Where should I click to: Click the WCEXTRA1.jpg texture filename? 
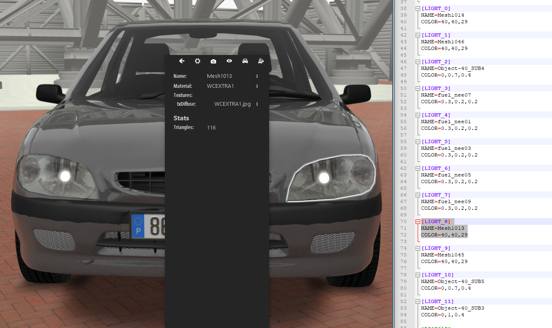[x=232, y=104]
